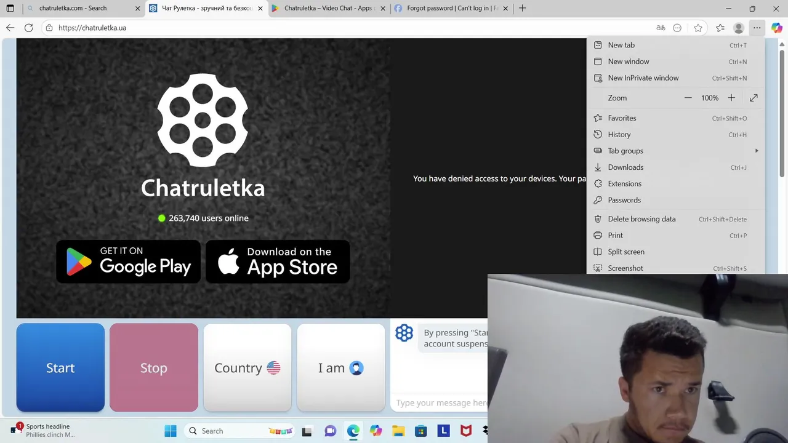Zoom in with the plus button
The width and height of the screenshot is (788, 443).
click(731, 98)
